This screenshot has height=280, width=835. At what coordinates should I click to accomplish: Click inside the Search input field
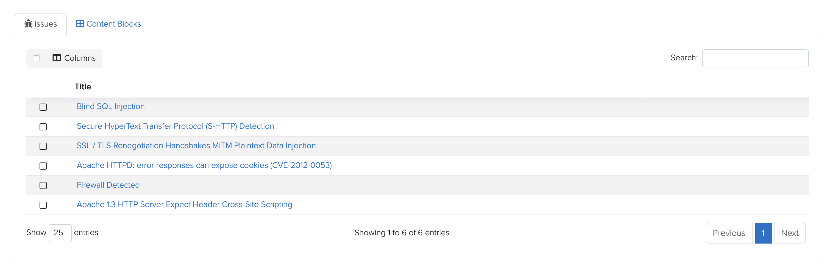click(x=755, y=58)
